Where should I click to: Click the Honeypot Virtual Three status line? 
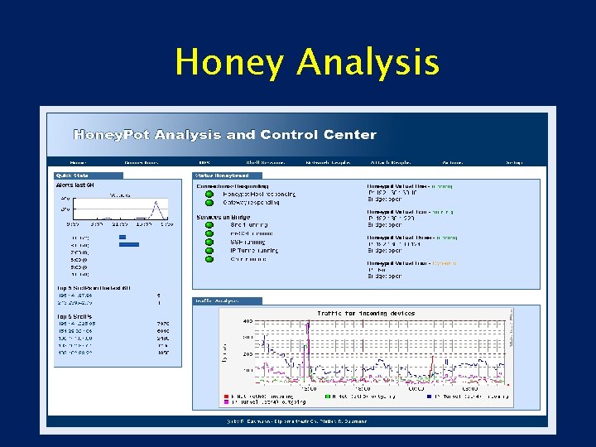tap(412, 238)
